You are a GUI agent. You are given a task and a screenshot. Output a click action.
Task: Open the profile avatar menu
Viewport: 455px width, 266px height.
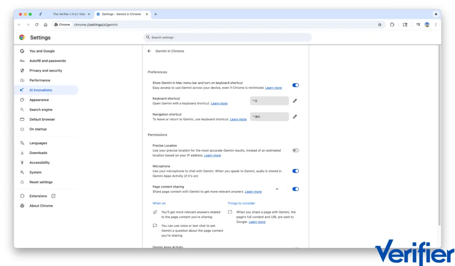tap(427, 24)
